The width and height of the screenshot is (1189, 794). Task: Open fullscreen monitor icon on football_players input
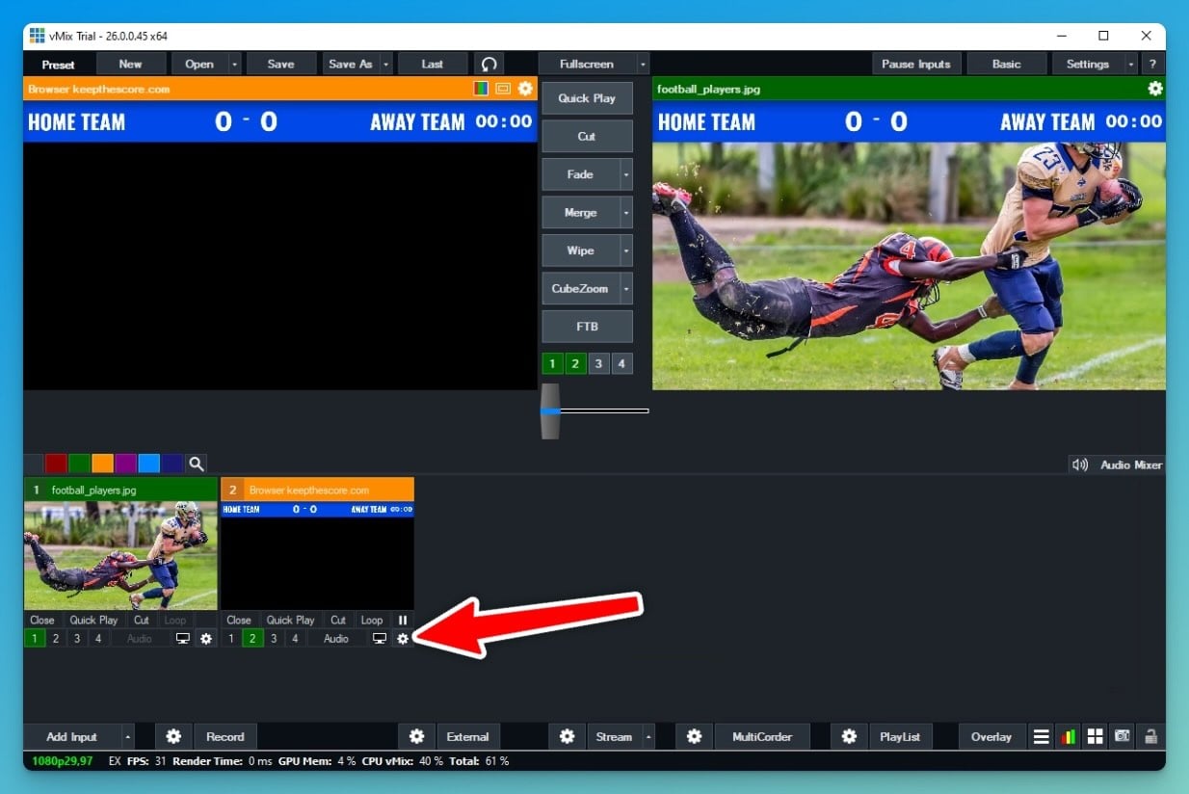(x=183, y=638)
